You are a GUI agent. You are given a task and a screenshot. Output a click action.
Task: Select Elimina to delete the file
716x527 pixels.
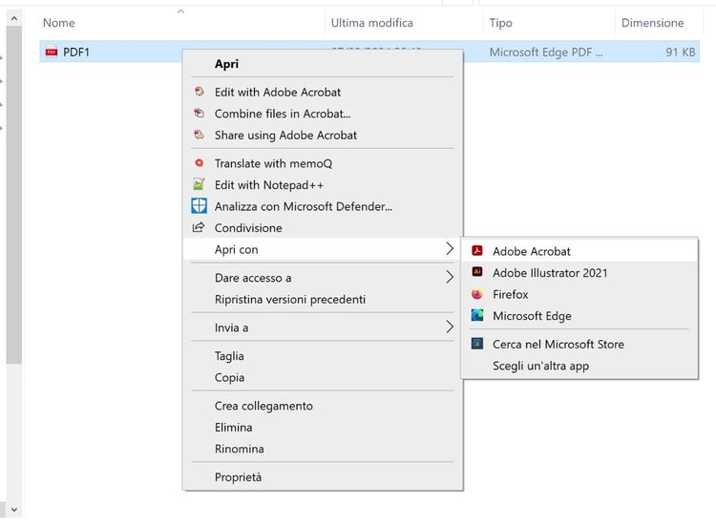pyautogui.click(x=234, y=427)
